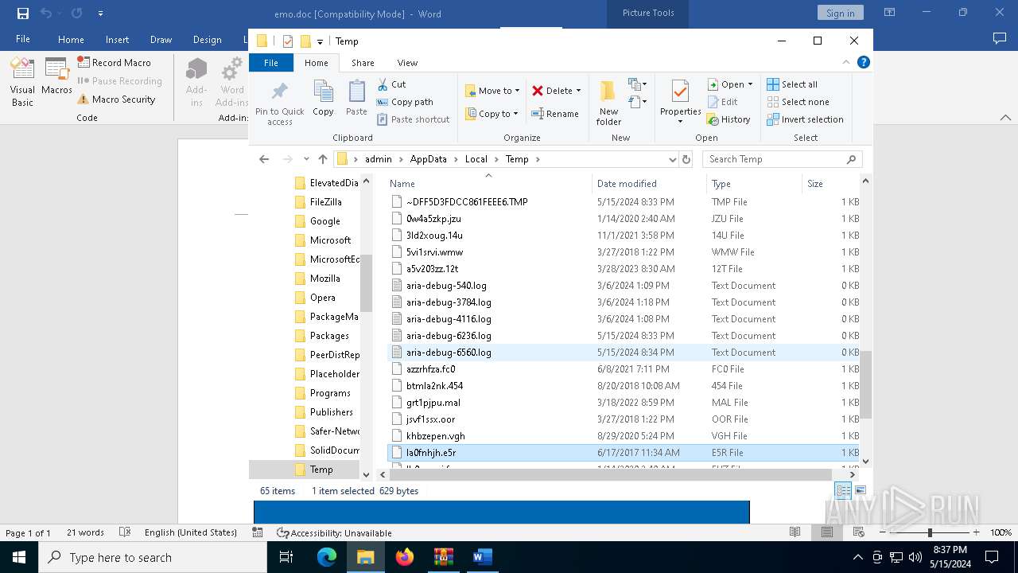Click the Edit button in Open group

click(722, 102)
